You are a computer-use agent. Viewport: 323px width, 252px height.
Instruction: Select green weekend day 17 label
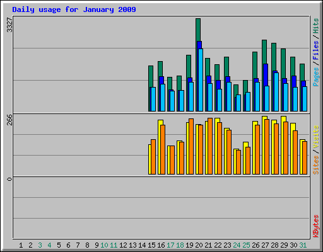click(170, 245)
